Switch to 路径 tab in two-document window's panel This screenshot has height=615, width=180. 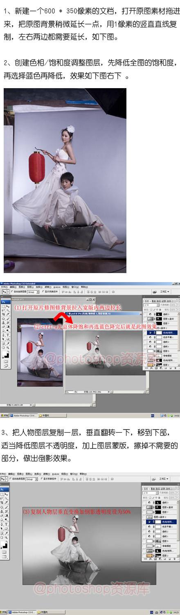pyautogui.click(x=158, y=301)
